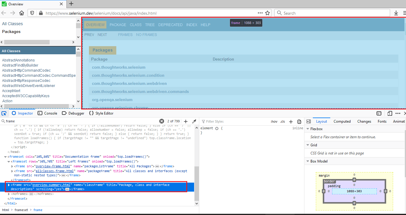
Task: Collapse the Box Model section
Action: point(307,161)
